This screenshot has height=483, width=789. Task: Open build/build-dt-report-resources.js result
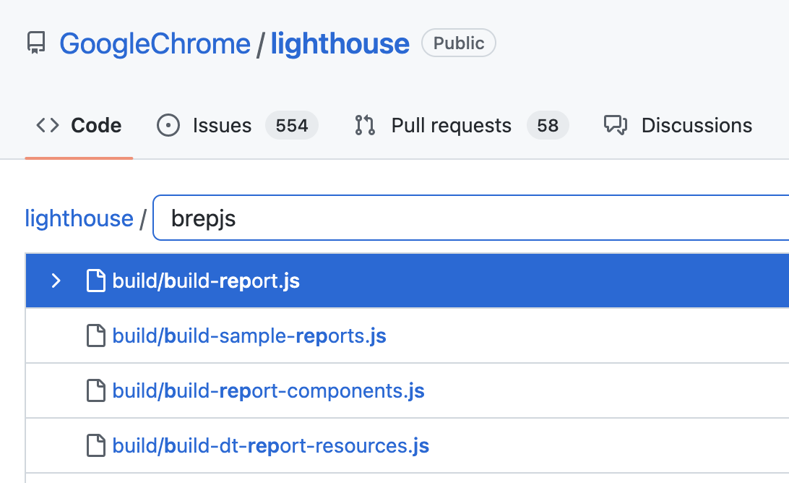click(x=271, y=445)
